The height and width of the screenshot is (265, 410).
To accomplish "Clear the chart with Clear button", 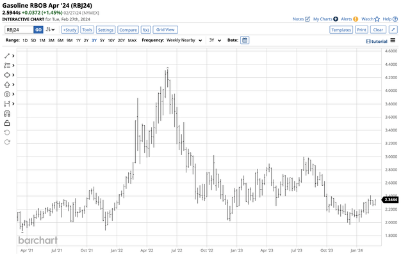I will pos(378,30).
